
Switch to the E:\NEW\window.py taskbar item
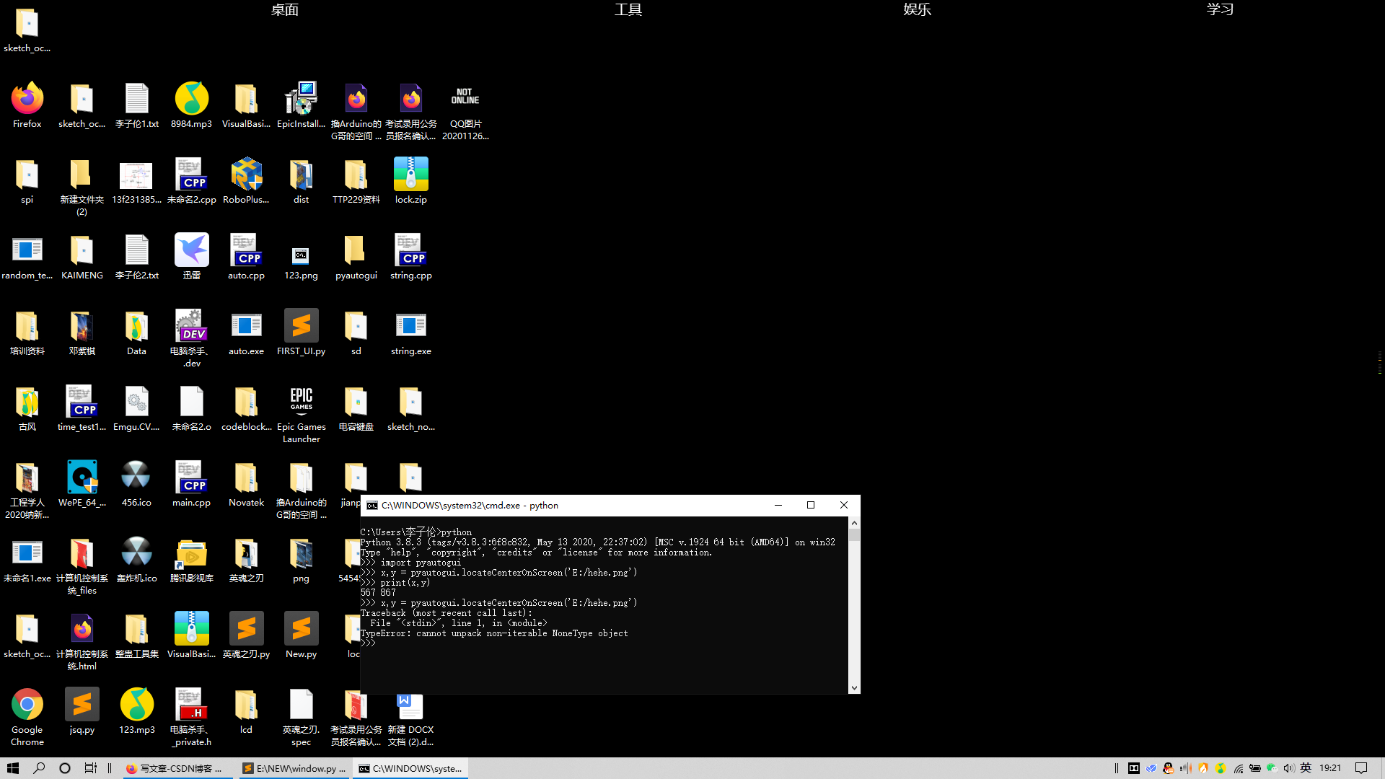click(294, 768)
